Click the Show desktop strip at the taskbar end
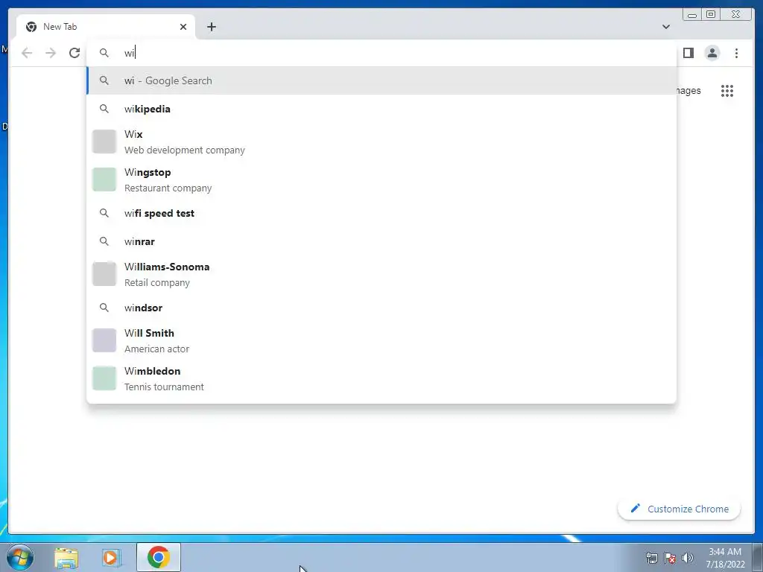Image resolution: width=763 pixels, height=572 pixels. pyautogui.click(x=758, y=558)
